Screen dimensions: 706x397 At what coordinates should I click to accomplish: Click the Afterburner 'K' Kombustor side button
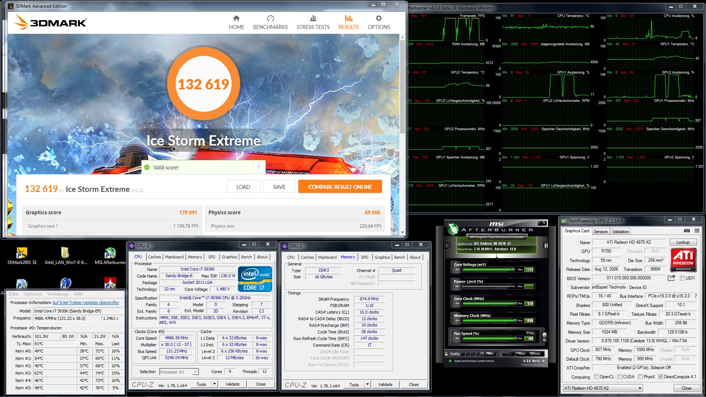448,245
